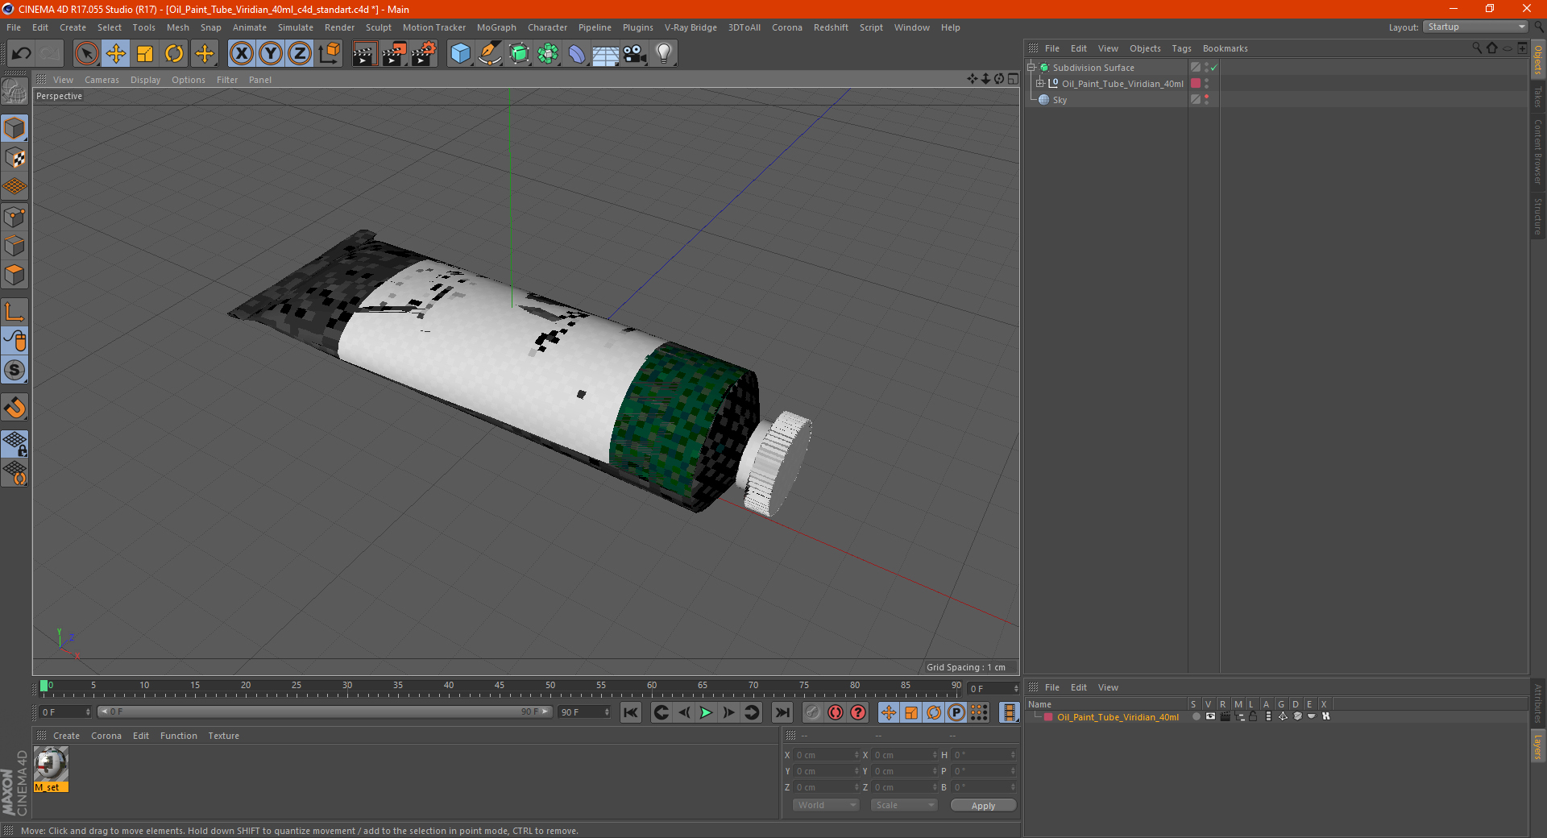
Task: Toggle Z axis lock
Action: point(300,54)
